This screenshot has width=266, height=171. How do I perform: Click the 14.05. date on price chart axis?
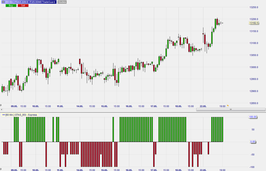coord(80,106)
